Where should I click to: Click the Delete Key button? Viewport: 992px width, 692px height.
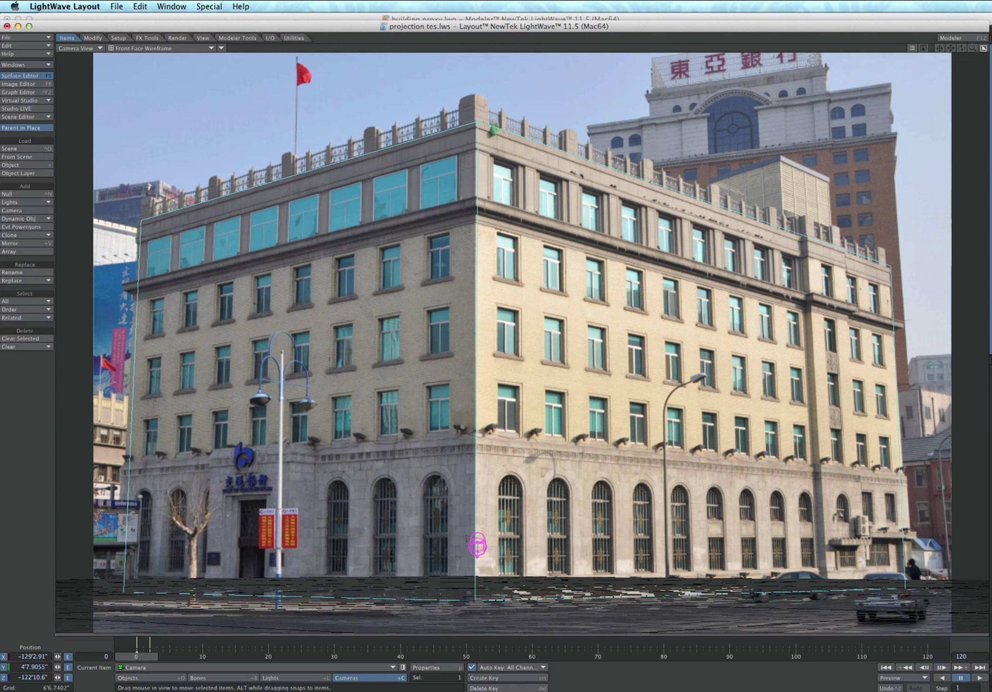click(x=508, y=688)
